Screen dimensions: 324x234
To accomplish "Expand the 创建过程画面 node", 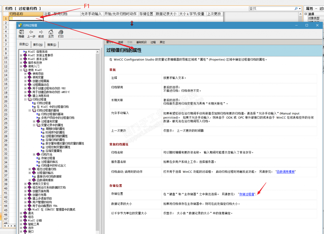I will coord(26,81).
